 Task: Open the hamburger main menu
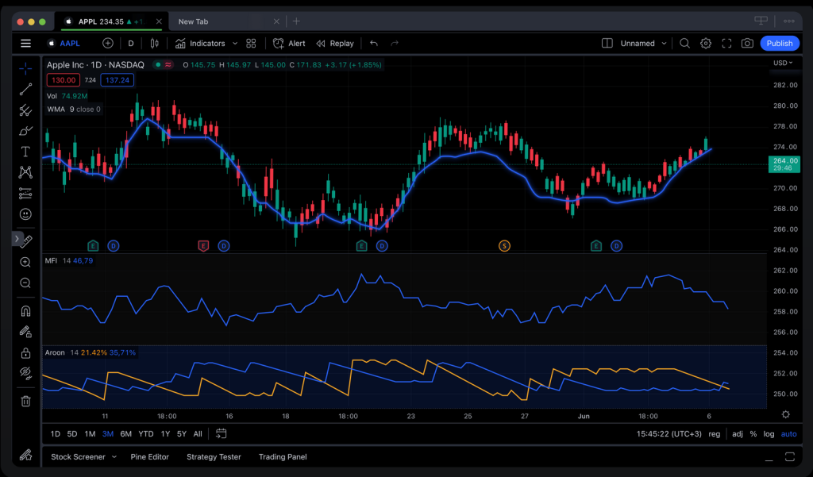[25, 44]
